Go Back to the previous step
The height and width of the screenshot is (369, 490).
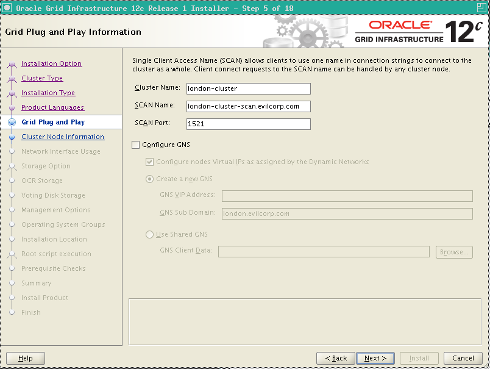pos(336,358)
